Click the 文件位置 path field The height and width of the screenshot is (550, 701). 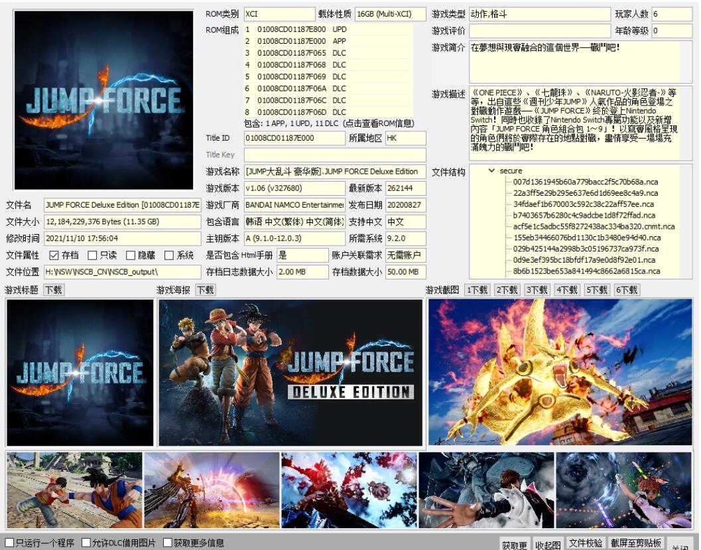[x=123, y=272]
